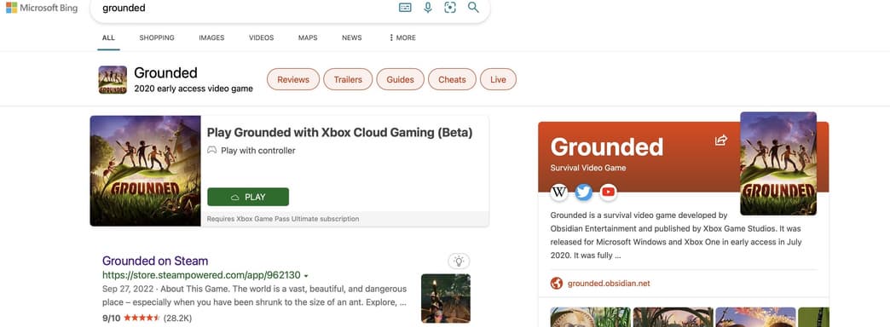Screen dimensions: 890x327
Task: Switch to the SHOPPING tab
Action: tap(157, 38)
